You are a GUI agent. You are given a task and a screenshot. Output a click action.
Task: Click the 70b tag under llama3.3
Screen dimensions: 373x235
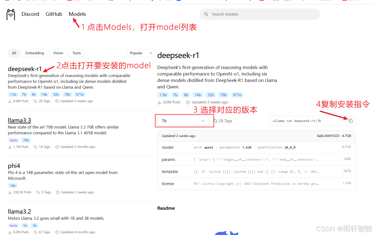(26, 140)
